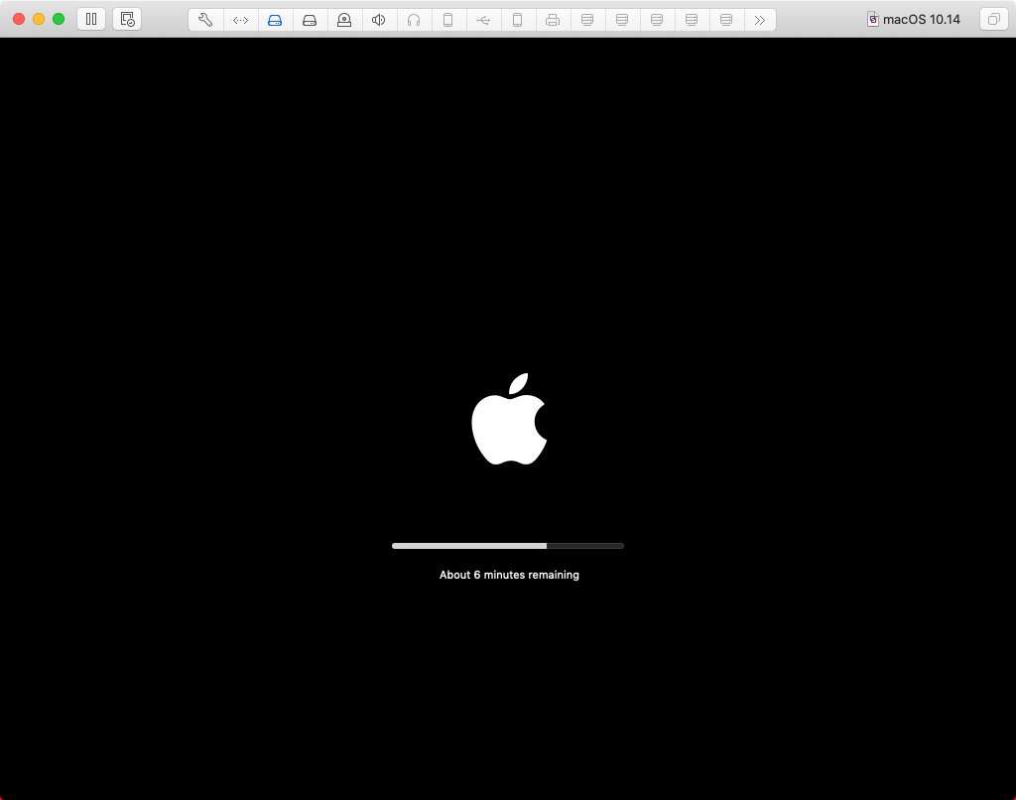Click the network adapter icon
This screenshot has width=1016, height=800.
[x=240, y=19]
